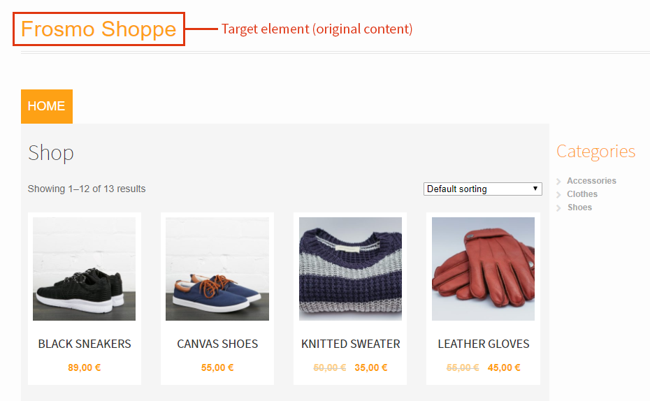Open the Clothes category
The image size is (650, 401).
click(x=582, y=194)
